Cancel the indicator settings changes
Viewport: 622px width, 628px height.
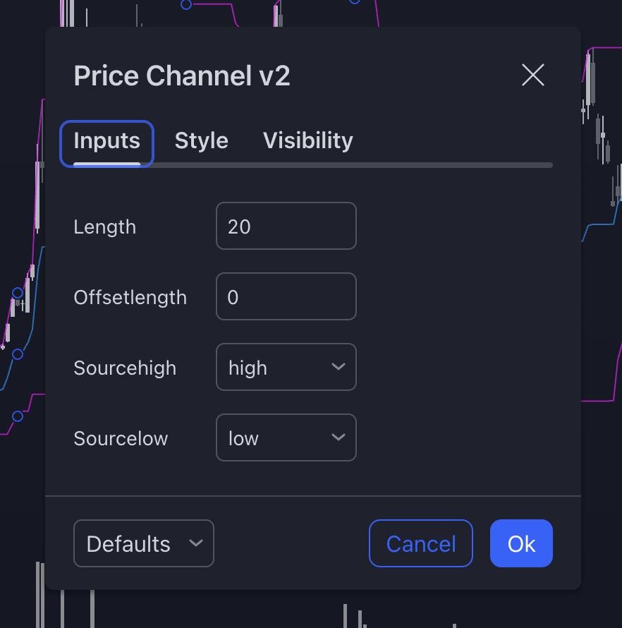(x=420, y=543)
